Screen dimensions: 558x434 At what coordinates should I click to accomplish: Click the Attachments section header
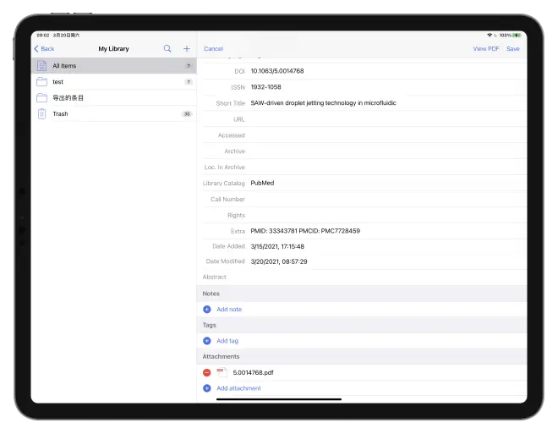pos(362,357)
